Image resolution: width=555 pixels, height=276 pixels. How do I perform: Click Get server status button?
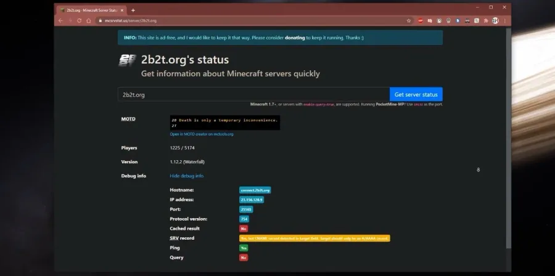pyautogui.click(x=416, y=94)
